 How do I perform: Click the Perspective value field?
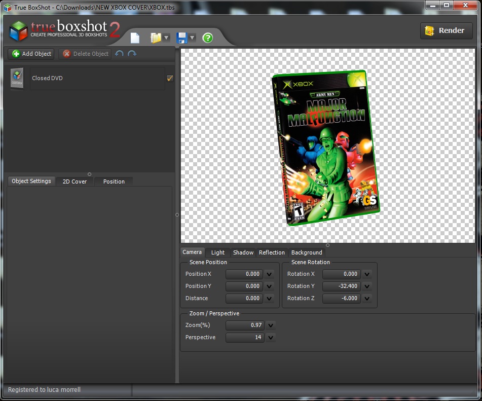(244, 338)
